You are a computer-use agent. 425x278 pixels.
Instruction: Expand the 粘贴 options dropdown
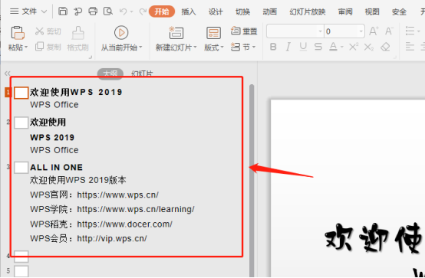pyautogui.click(x=26, y=47)
